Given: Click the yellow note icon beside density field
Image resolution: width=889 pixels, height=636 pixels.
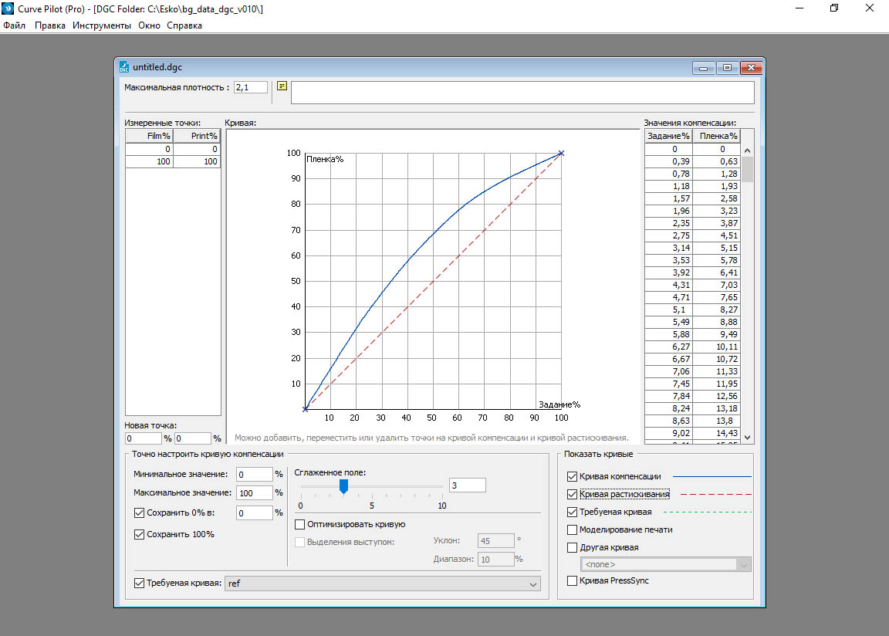Looking at the screenshot, I should pyautogui.click(x=282, y=86).
